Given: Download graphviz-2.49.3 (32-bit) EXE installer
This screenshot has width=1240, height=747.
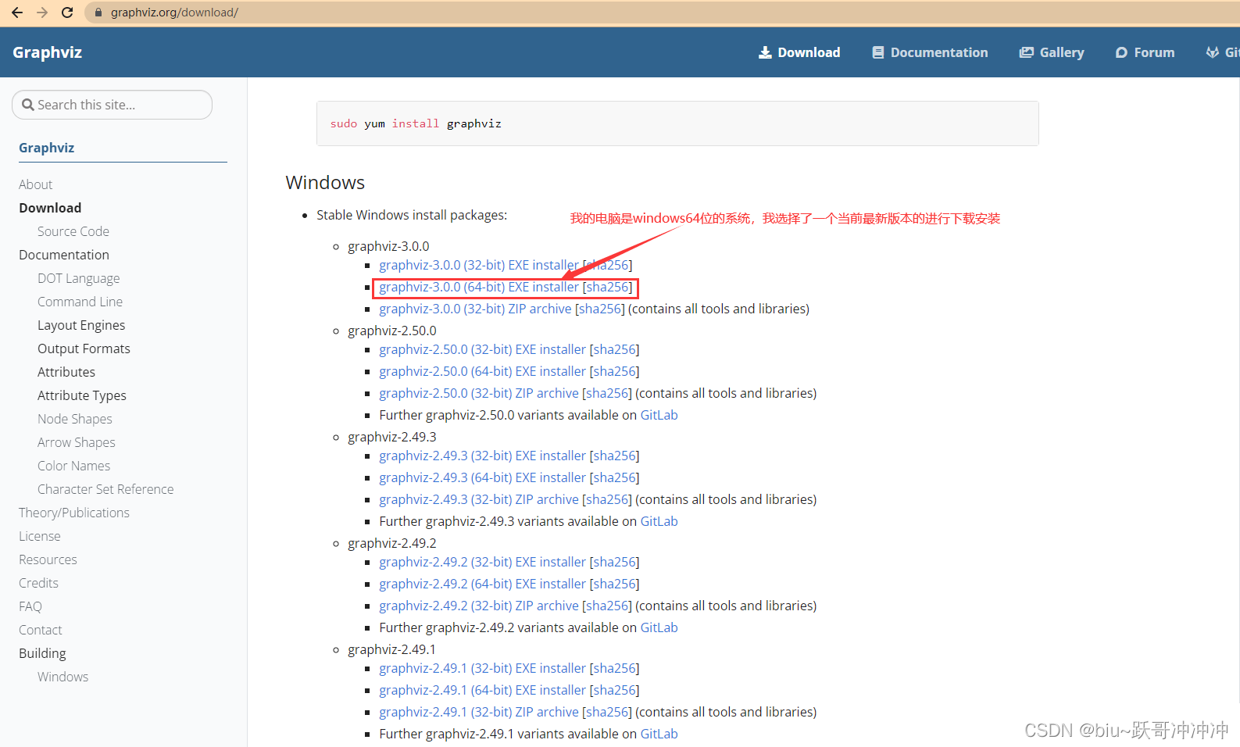Looking at the screenshot, I should (482, 456).
